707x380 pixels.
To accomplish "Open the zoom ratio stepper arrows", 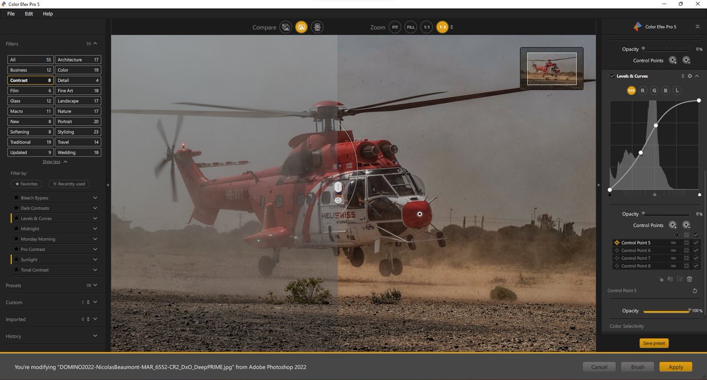I will coord(452,27).
